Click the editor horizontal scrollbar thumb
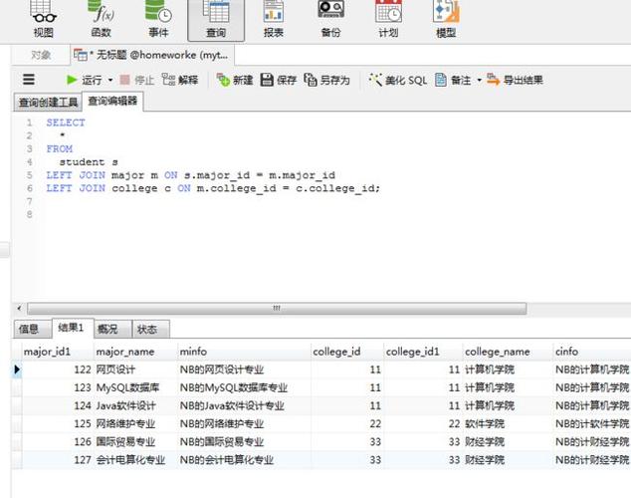The image size is (631, 498). pyautogui.click(x=277, y=309)
